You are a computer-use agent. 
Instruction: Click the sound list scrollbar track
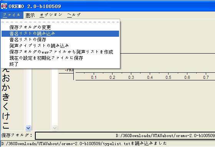pyautogui.click(x=28, y=97)
